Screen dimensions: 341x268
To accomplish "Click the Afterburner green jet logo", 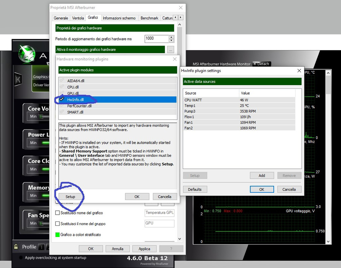I will coord(27,53).
